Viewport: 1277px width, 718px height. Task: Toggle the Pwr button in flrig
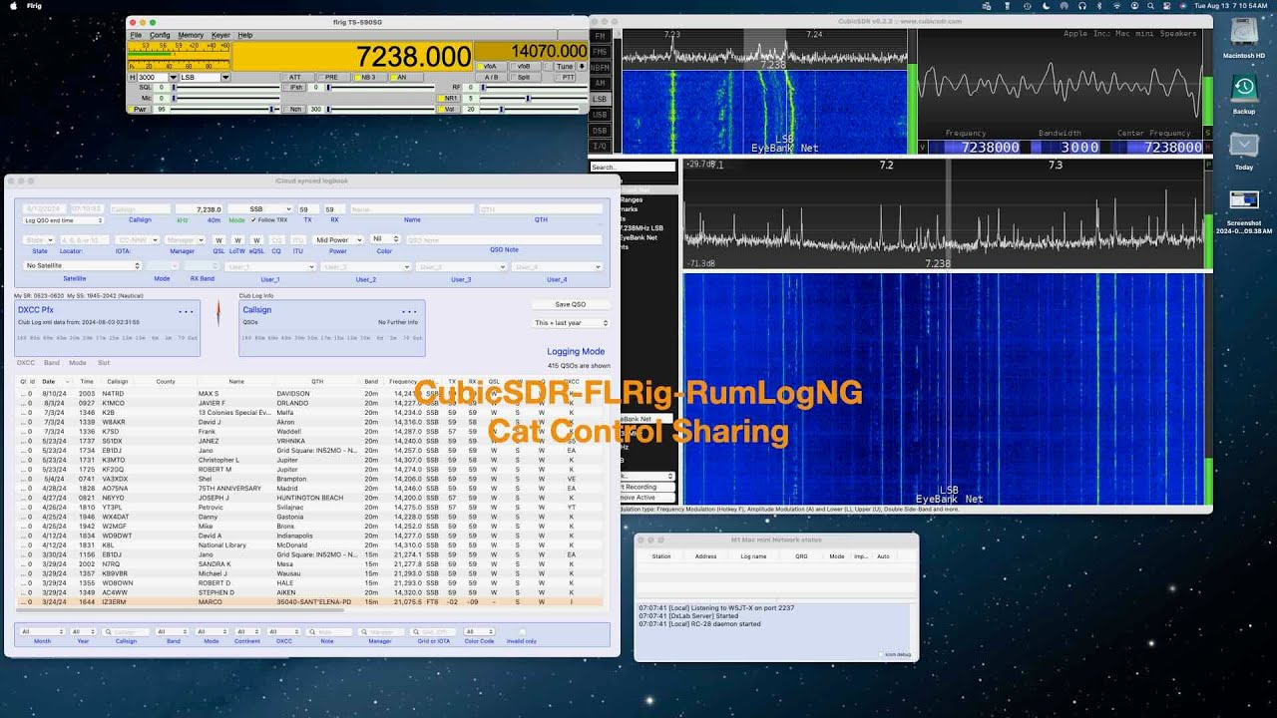[x=140, y=109]
